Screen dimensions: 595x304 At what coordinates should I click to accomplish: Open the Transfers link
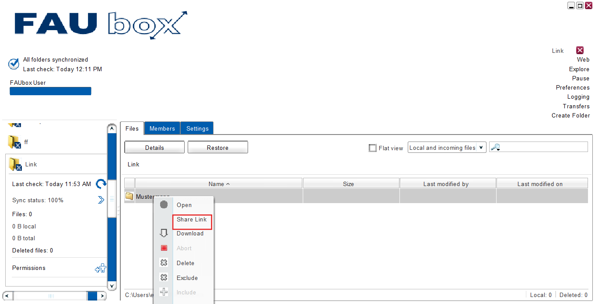click(x=576, y=106)
